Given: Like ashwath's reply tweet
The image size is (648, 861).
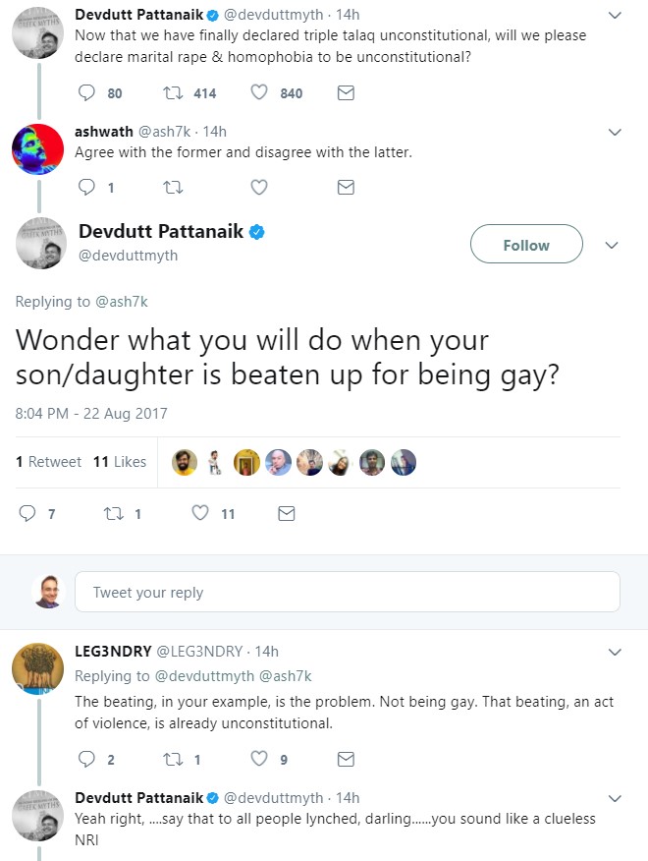Looking at the screenshot, I should (x=259, y=187).
